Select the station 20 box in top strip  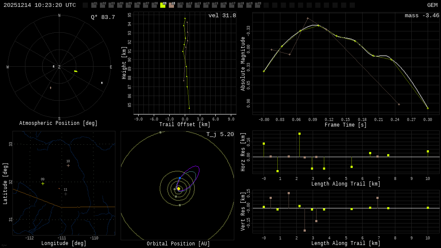258,5
